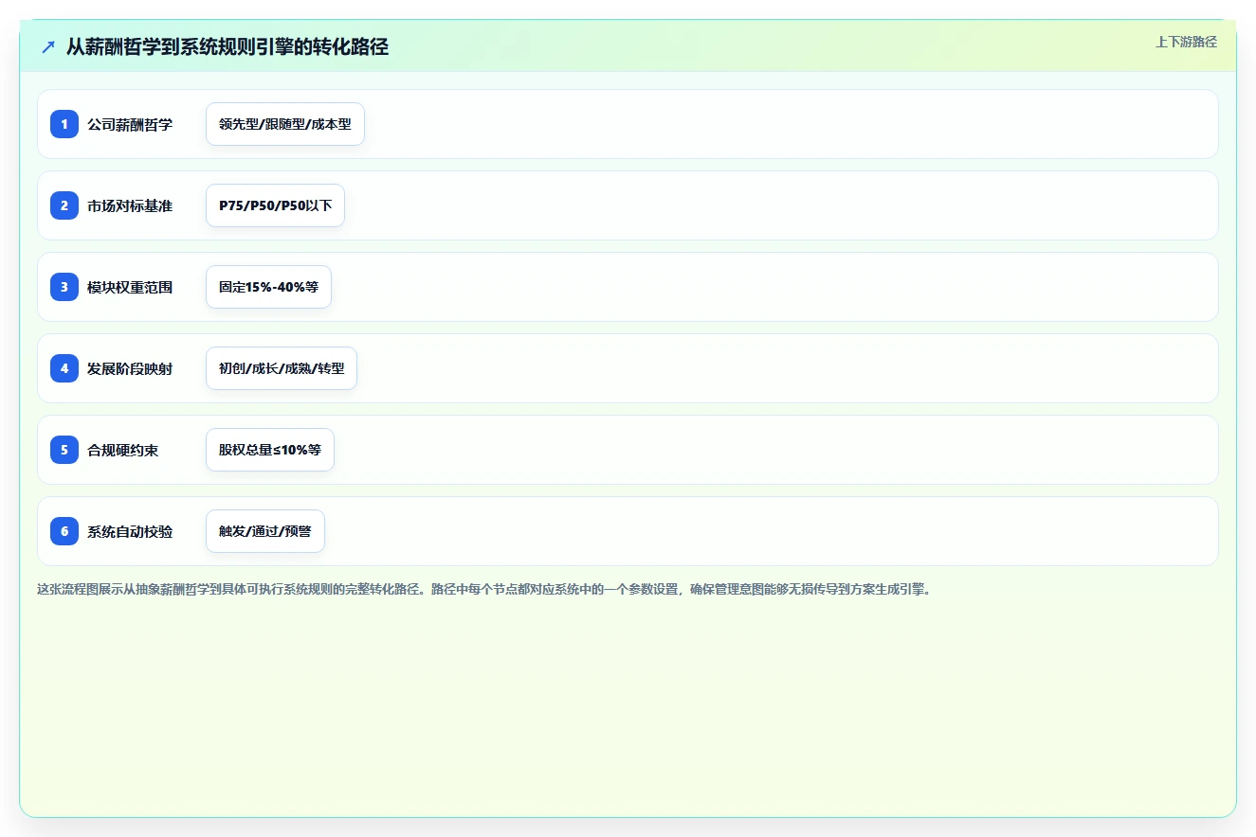Click the 发展阶段映射 step label
The width and height of the screenshot is (1256, 837).
pyautogui.click(x=130, y=368)
